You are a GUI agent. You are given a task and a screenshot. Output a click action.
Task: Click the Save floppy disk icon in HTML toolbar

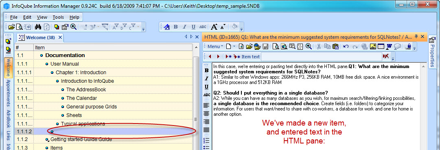[x=265, y=46]
